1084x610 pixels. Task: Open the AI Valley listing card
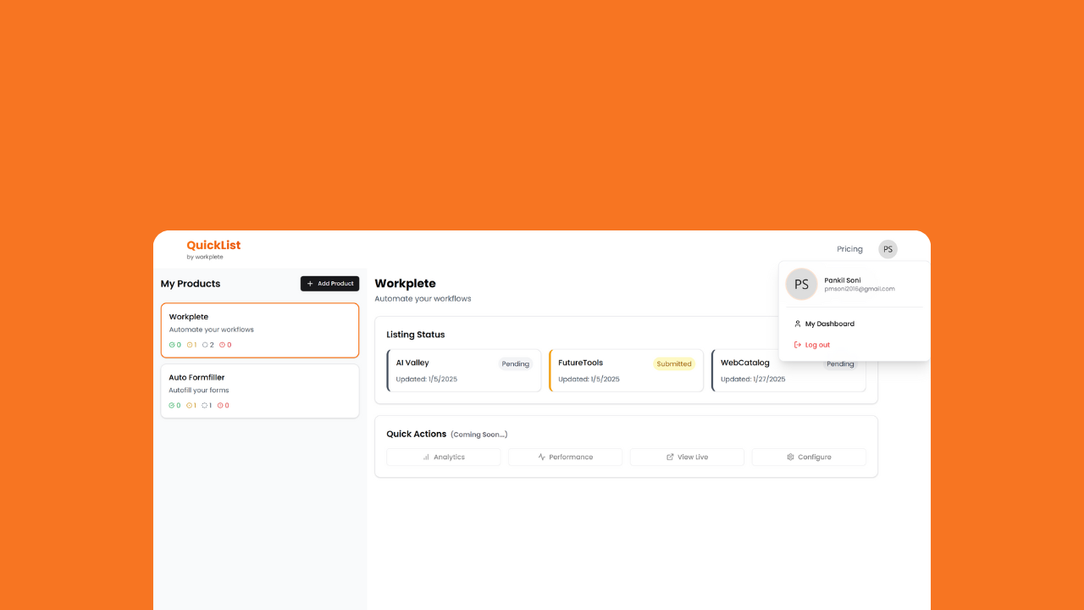coord(463,370)
